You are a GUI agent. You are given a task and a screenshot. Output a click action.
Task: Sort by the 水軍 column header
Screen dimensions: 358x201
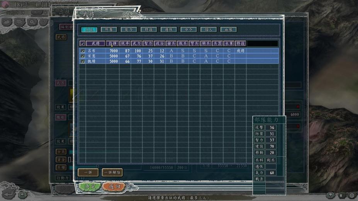tap(229, 43)
